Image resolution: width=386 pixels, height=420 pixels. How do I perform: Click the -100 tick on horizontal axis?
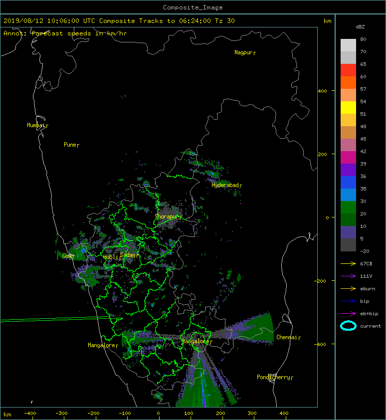125,414
